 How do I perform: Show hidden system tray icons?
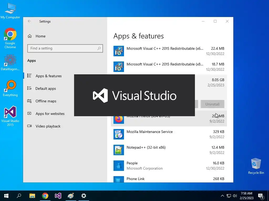click(x=222, y=196)
